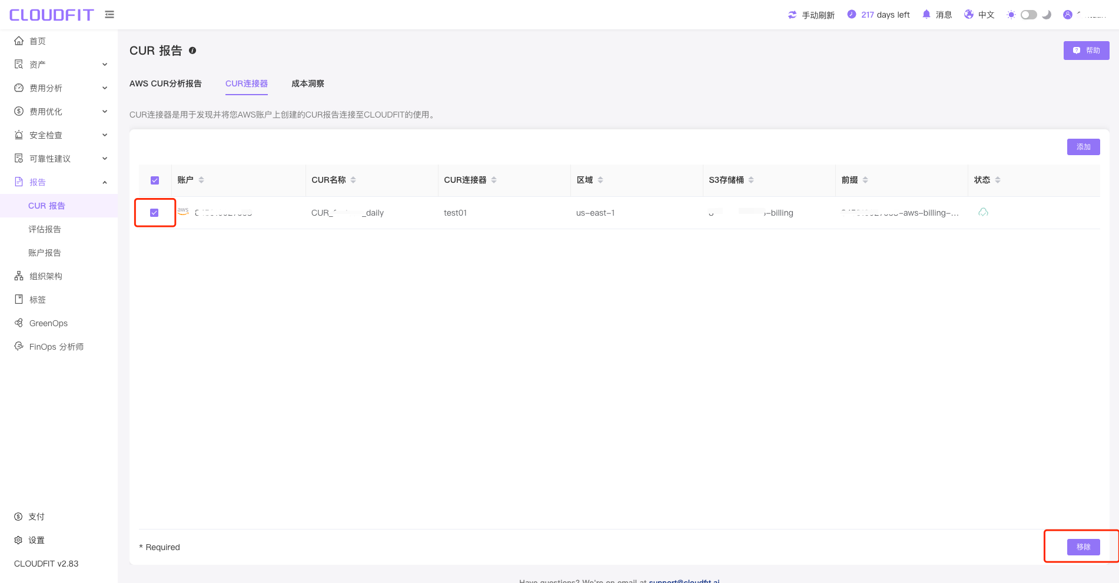Screen dimensions: 1119x583
Task: Click the moon dark-mode icon
Action: pos(1047,15)
